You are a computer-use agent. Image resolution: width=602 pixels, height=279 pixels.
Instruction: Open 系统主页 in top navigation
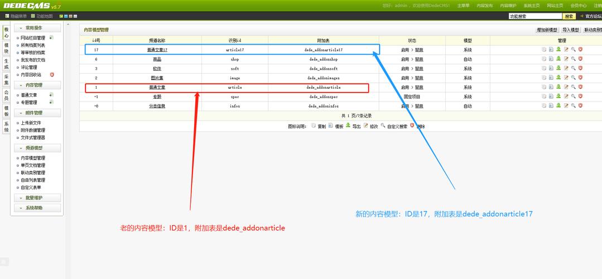point(531,6)
